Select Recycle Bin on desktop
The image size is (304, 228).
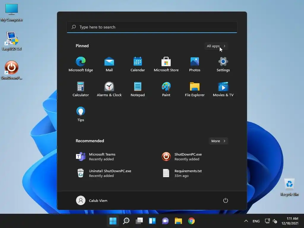click(x=289, y=187)
